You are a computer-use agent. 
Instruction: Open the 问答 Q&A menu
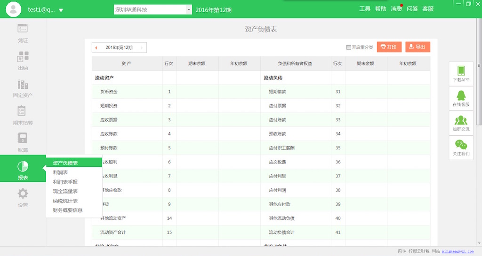point(412,8)
